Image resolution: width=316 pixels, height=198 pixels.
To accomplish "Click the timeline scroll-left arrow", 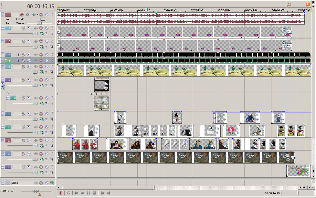I will [x=59, y=188].
